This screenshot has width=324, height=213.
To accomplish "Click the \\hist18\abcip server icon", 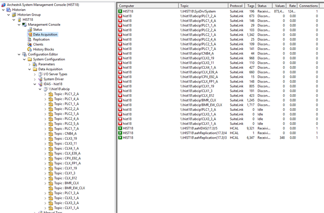I will pyautogui.click(x=46, y=89).
